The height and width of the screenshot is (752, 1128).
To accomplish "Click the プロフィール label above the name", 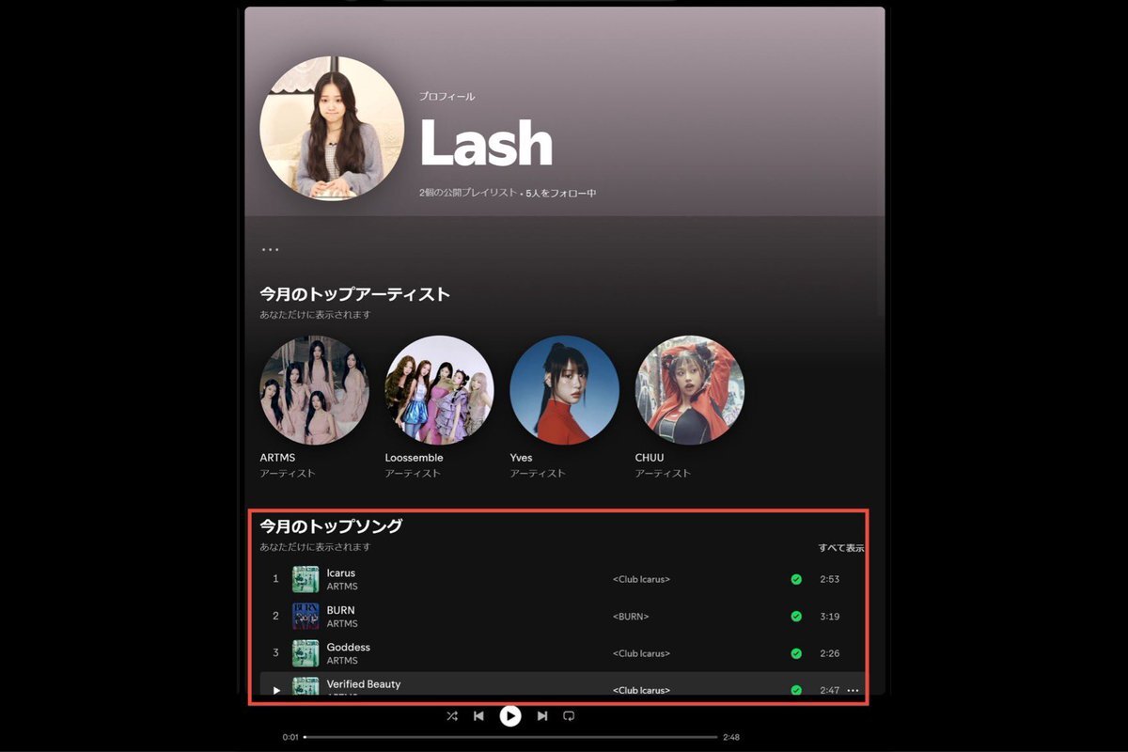I will click(x=447, y=97).
